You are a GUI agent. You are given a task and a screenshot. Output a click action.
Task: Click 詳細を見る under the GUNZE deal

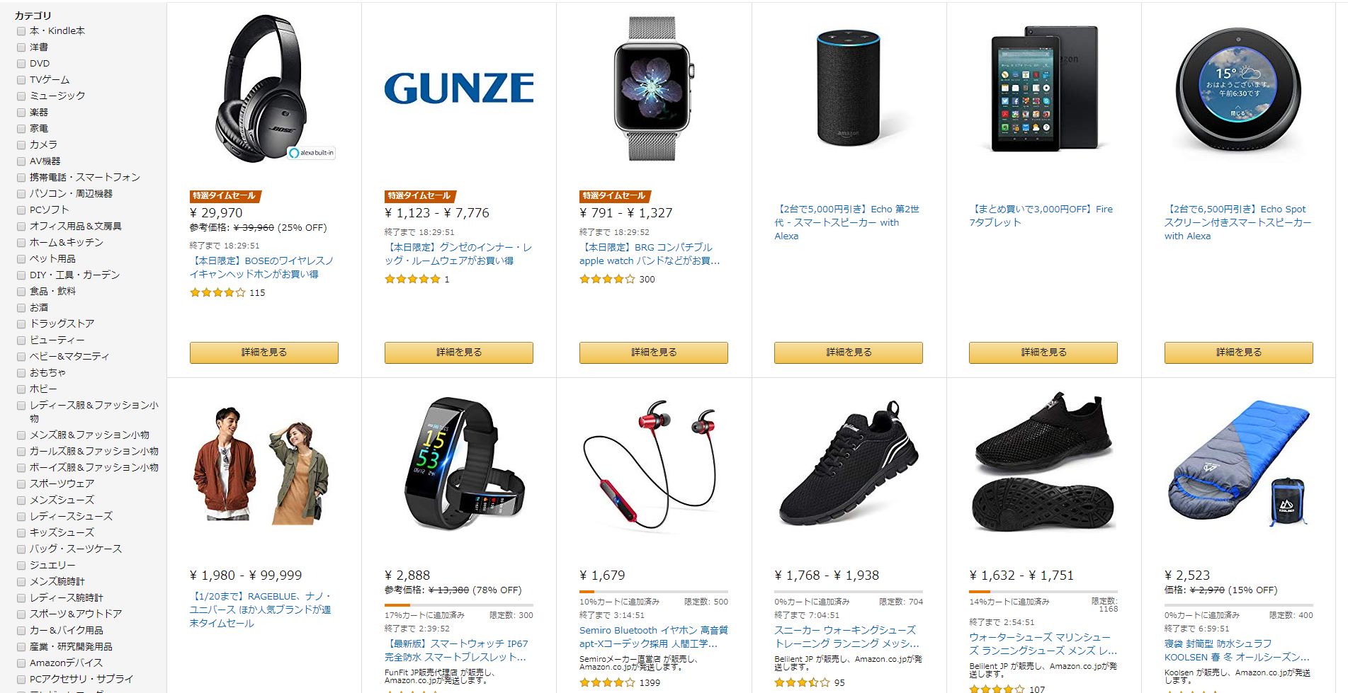coord(459,353)
